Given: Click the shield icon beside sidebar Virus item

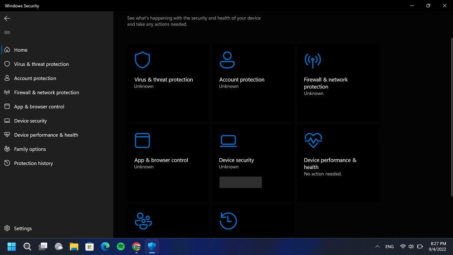Looking at the screenshot, I should tap(7, 64).
